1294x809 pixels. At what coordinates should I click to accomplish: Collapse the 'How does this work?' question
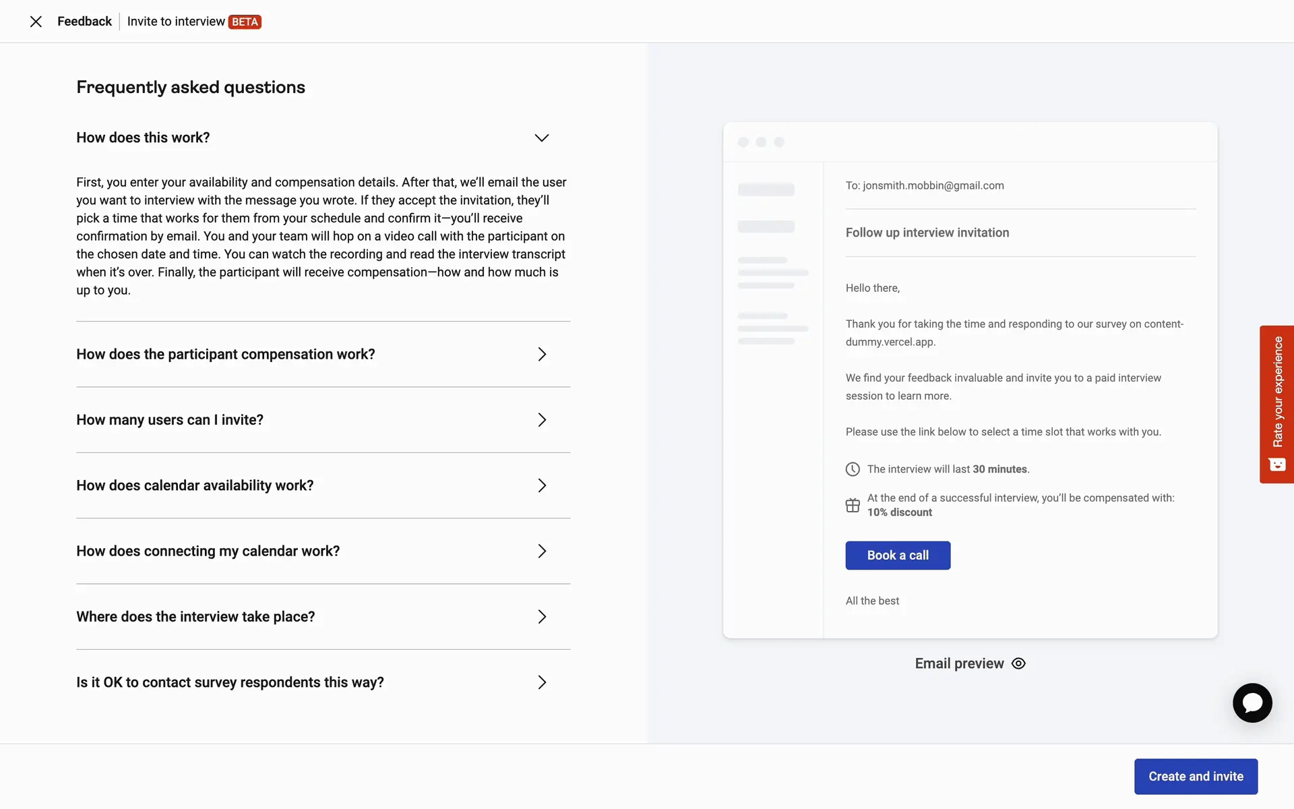(x=541, y=138)
